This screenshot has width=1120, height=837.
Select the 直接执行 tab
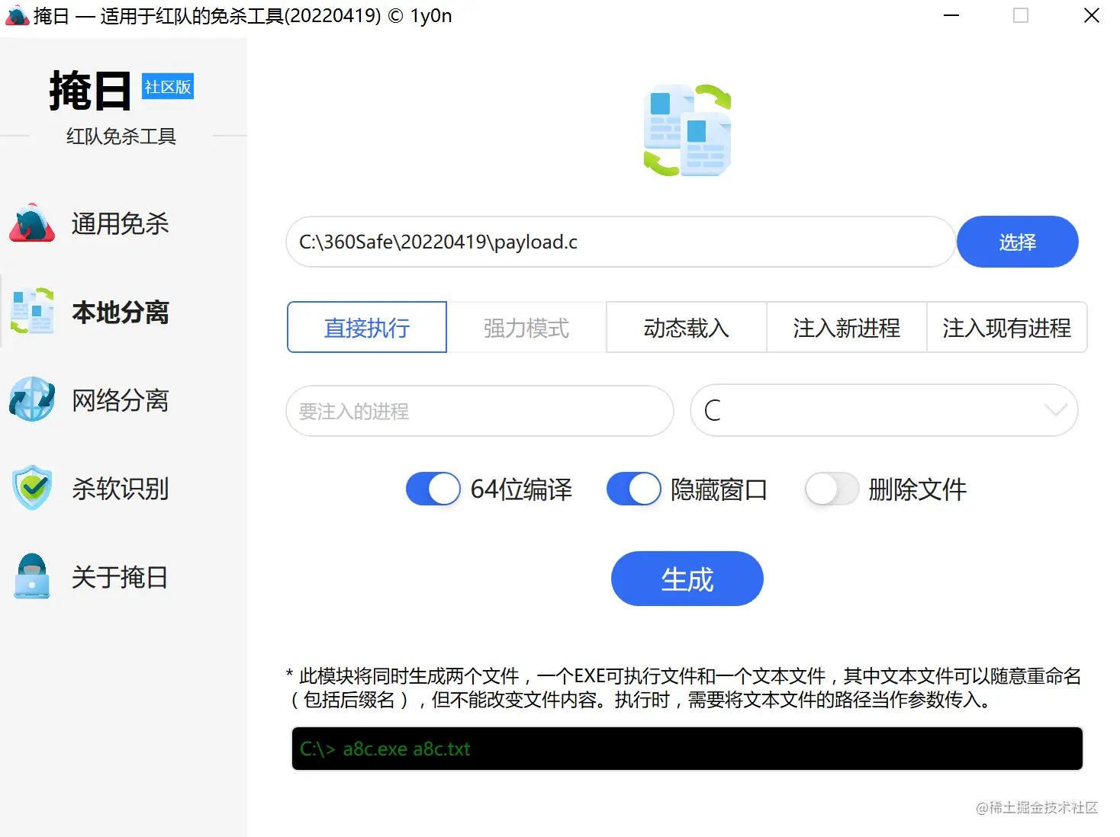click(x=367, y=327)
